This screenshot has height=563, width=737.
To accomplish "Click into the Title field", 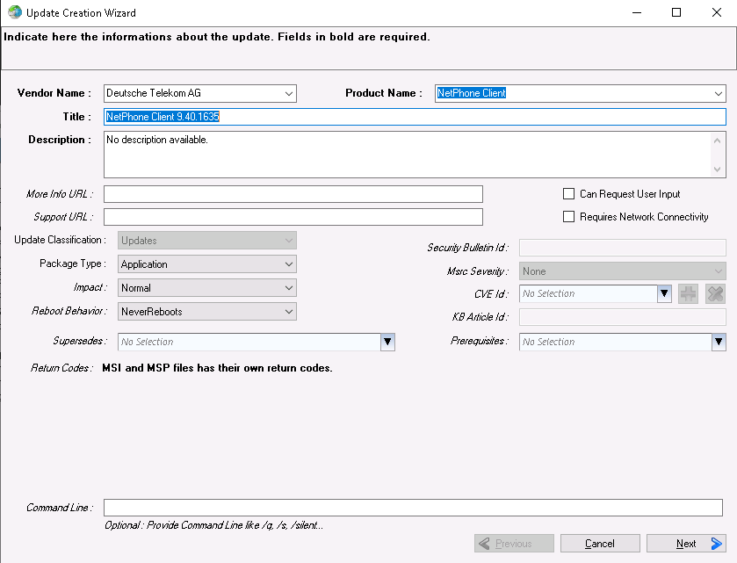I will pyautogui.click(x=415, y=117).
